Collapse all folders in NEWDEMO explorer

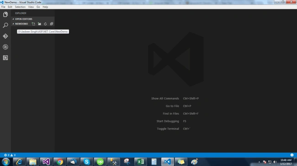coord(51,24)
